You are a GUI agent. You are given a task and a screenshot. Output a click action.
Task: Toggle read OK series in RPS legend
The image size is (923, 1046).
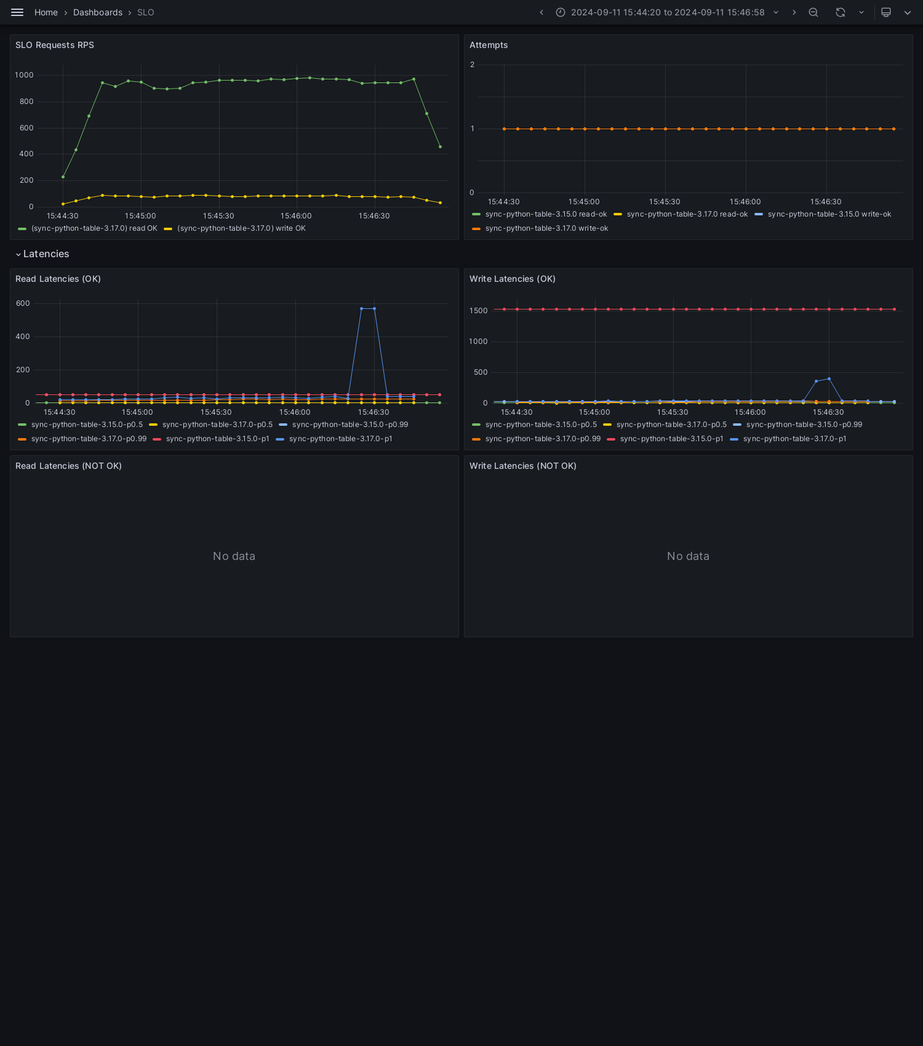coord(94,228)
